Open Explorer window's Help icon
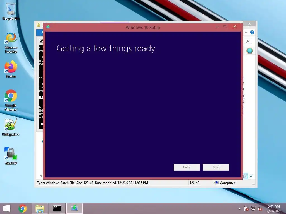Image resolution: width=286 pixels, height=214 pixels. pos(252,32)
